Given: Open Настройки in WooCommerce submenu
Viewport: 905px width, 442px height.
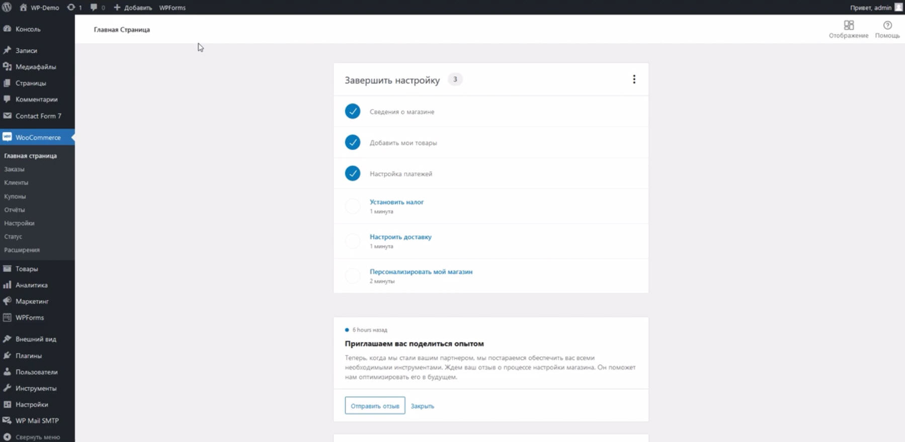Looking at the screenshot, I should 19,223.
